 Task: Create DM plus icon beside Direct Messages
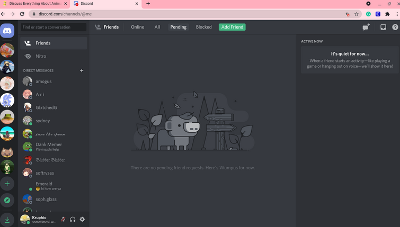point(82,70)
